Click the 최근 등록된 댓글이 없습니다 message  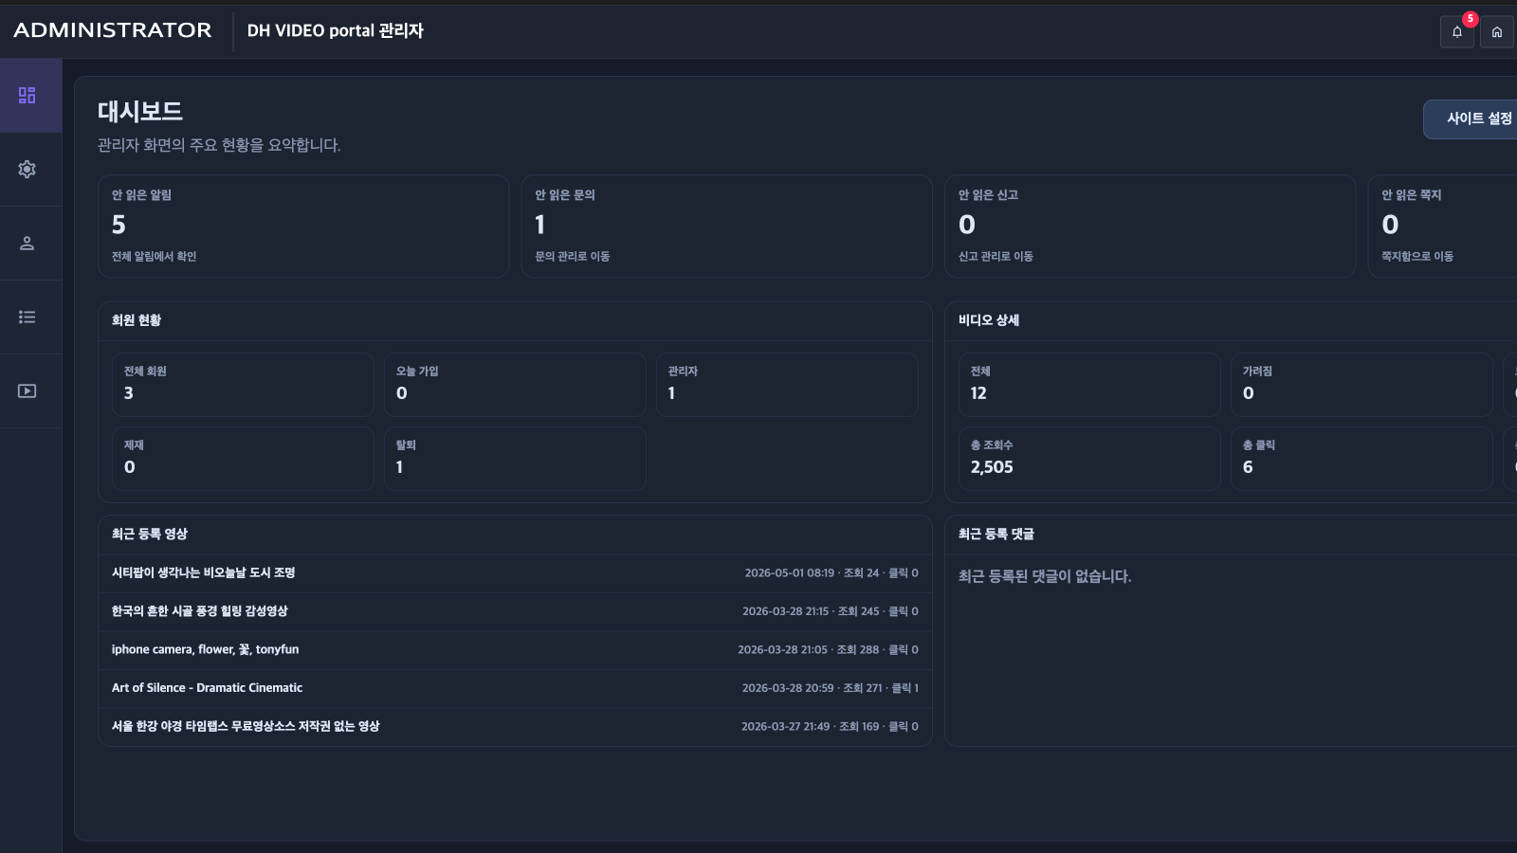(x=1045, y=576)
